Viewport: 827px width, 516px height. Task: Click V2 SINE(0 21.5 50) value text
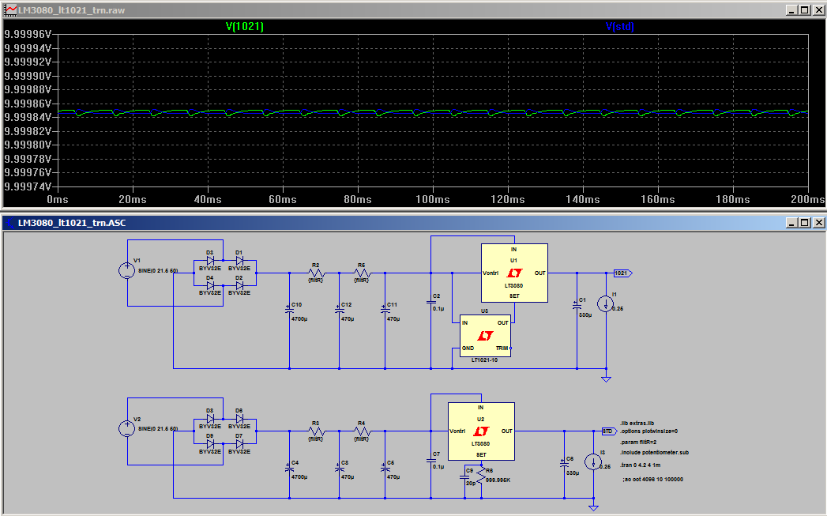(x=158, y=428)
